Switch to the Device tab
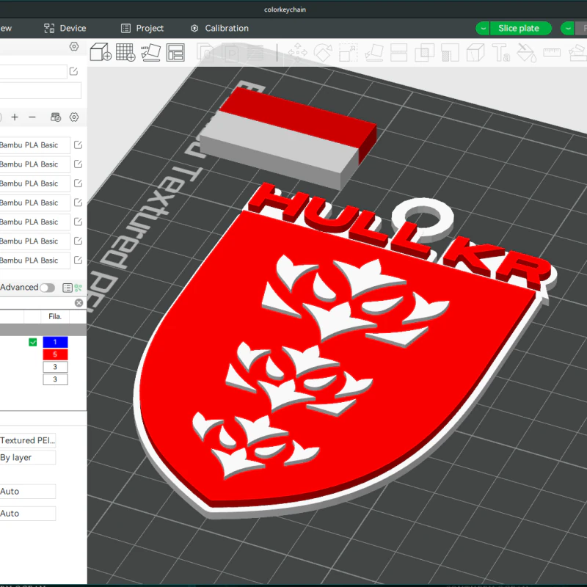Screen dimensions: 587x587 click(66, 28)
